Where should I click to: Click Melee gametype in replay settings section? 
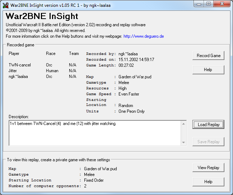(89, 175)
